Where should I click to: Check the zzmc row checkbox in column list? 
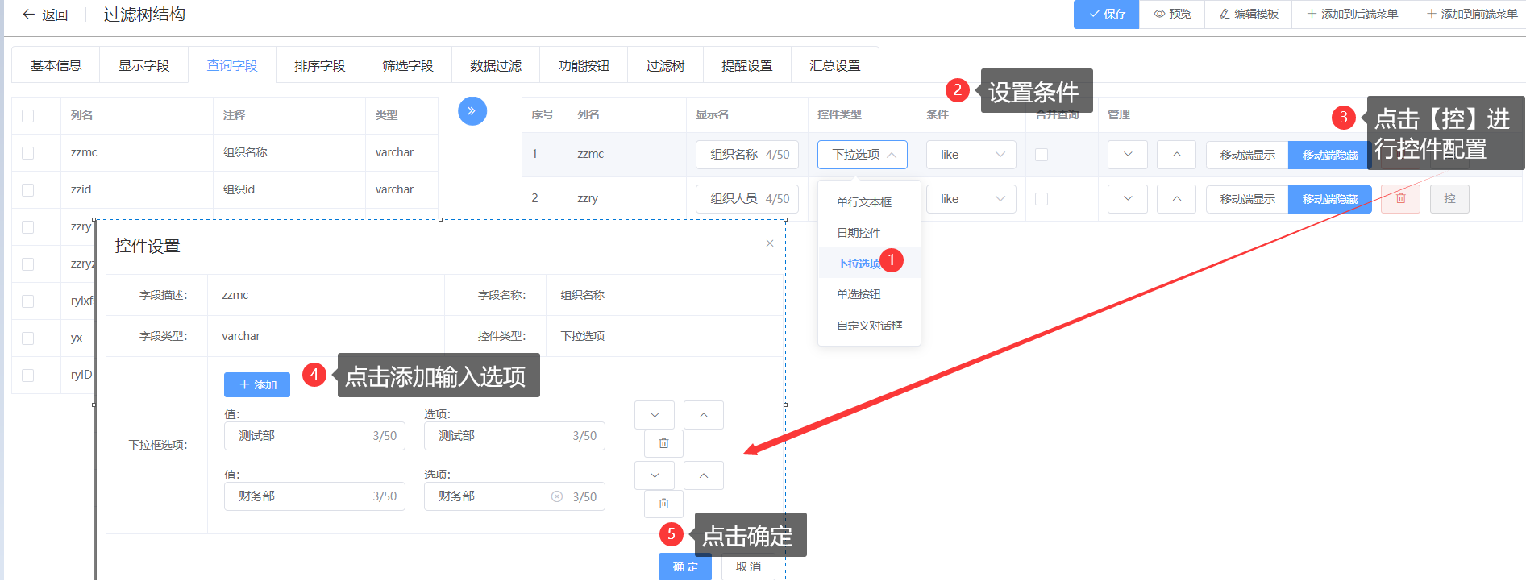click(x=28, y=153)
